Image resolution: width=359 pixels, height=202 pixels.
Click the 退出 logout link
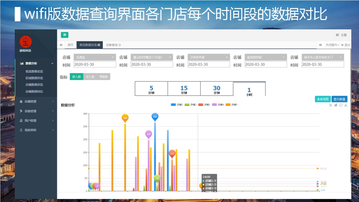[x=346, y=45]
